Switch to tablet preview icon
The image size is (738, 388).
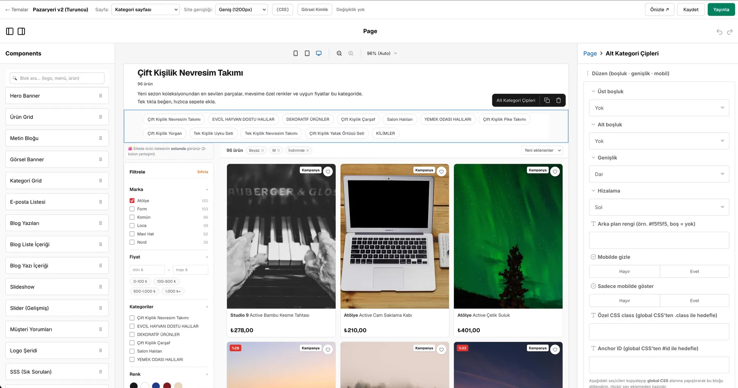[307, 54]
